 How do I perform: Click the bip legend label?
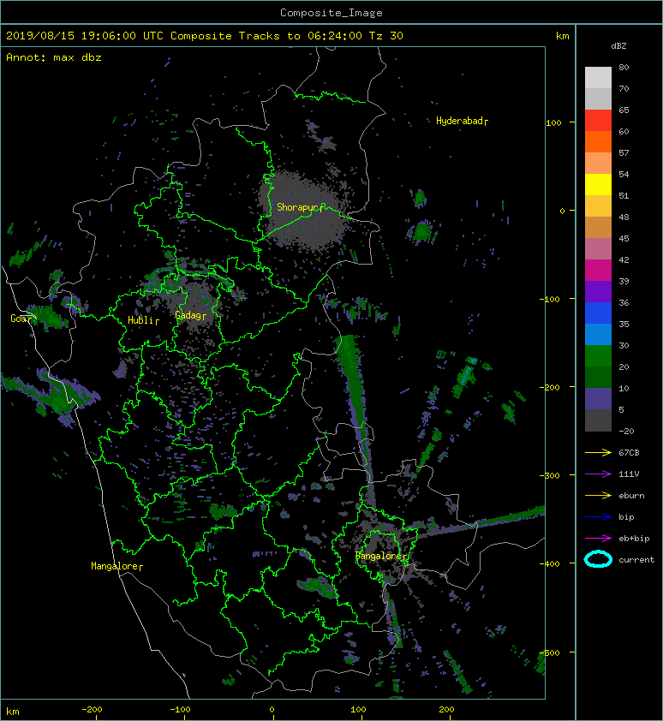(626, 517)
